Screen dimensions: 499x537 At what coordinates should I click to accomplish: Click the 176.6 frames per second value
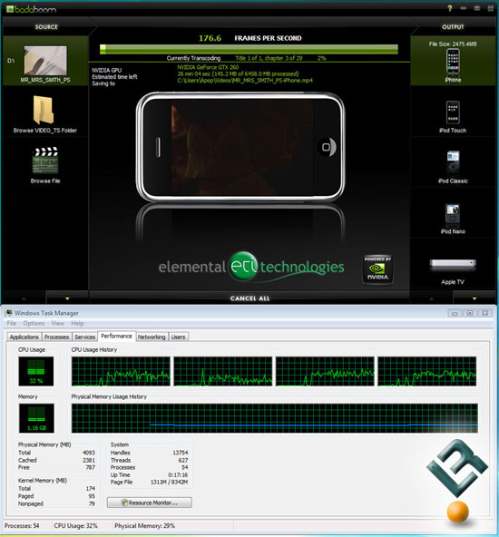click(210, 38)
